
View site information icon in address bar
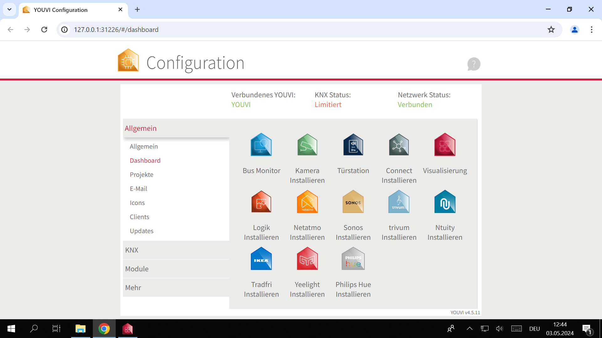click(x=65, y=30)
